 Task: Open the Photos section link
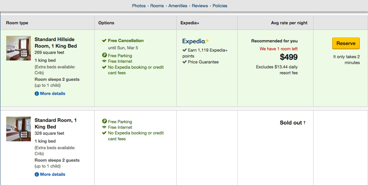(139, 6)
